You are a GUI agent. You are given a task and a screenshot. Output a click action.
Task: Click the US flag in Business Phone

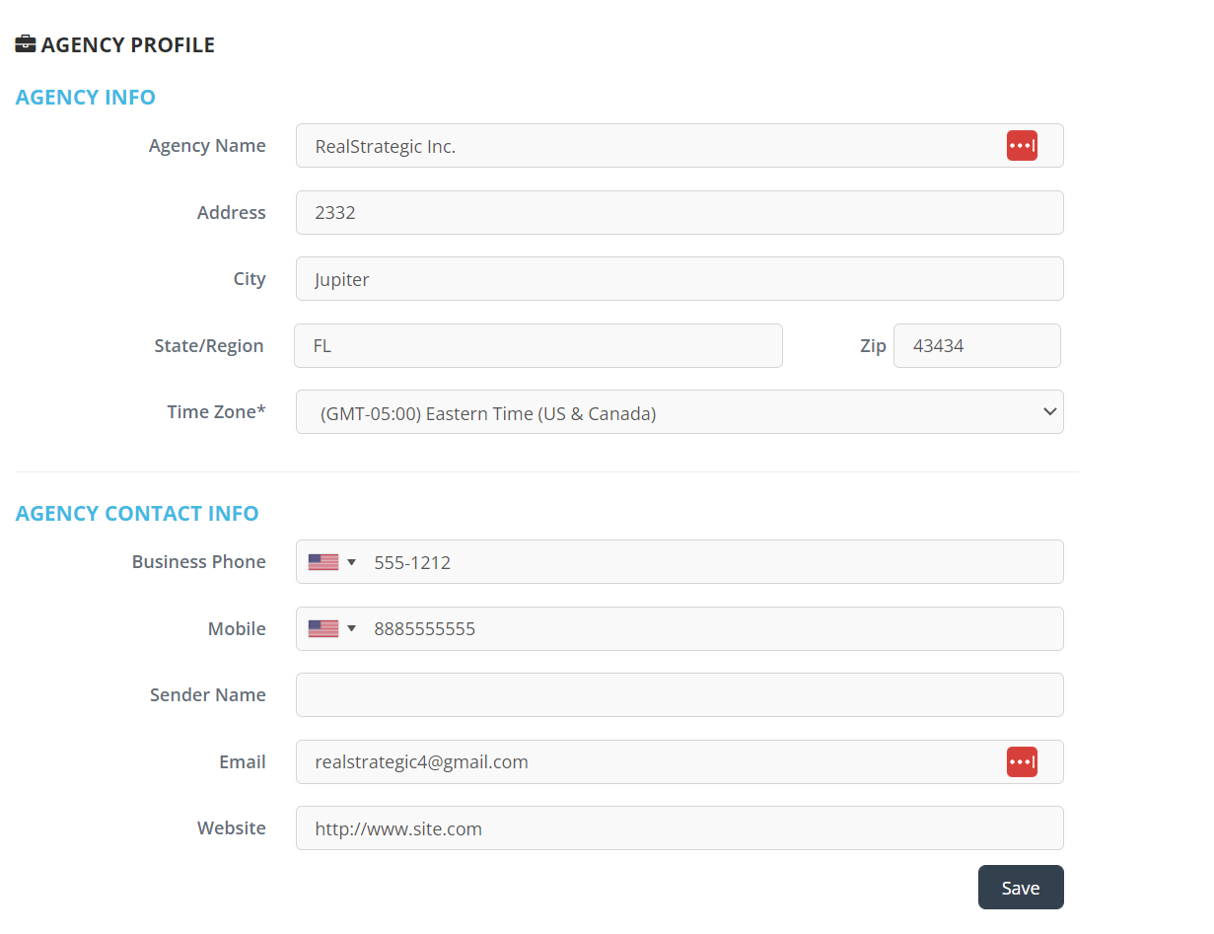click(x=322, y=562)
